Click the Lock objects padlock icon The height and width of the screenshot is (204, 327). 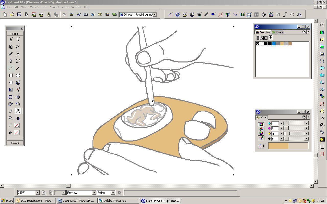pyautogui.click(x=49, y=15)
